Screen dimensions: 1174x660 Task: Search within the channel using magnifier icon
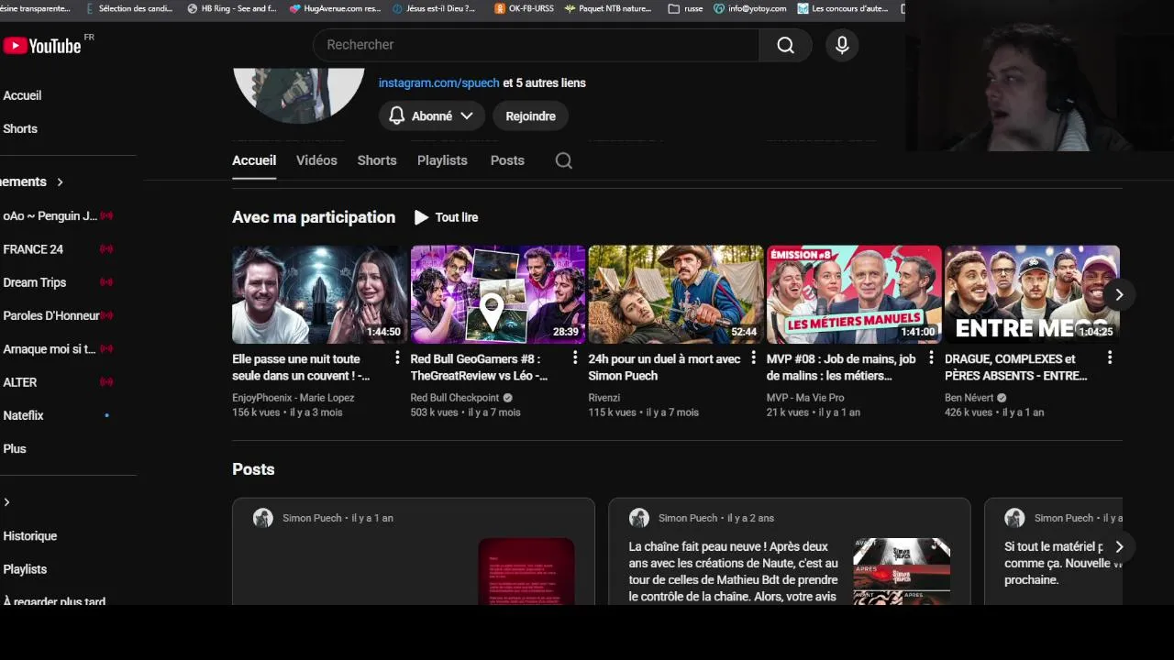pos(564,160)
